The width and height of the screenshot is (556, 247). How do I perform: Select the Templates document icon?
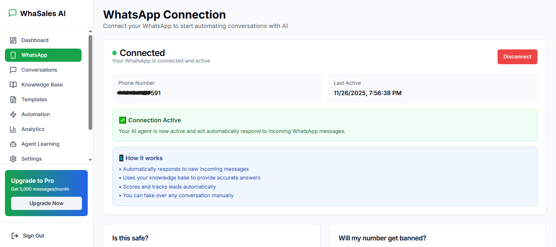(x=13, y=99)
